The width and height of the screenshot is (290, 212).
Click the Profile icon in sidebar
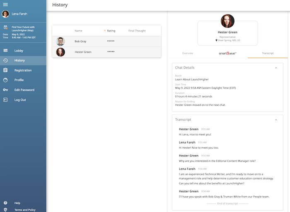coord(5,80)
